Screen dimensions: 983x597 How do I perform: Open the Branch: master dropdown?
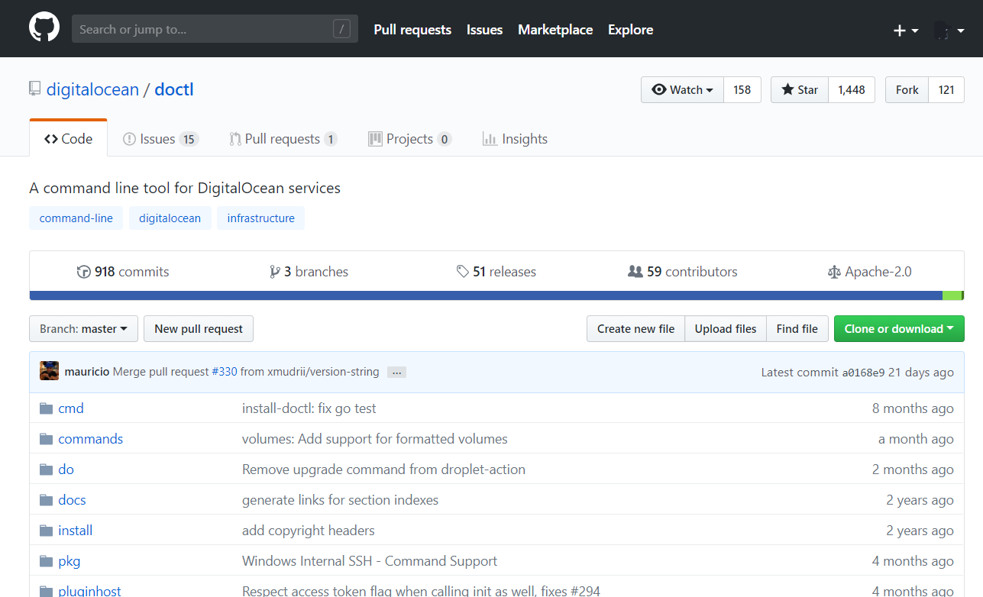click(84, 328)
